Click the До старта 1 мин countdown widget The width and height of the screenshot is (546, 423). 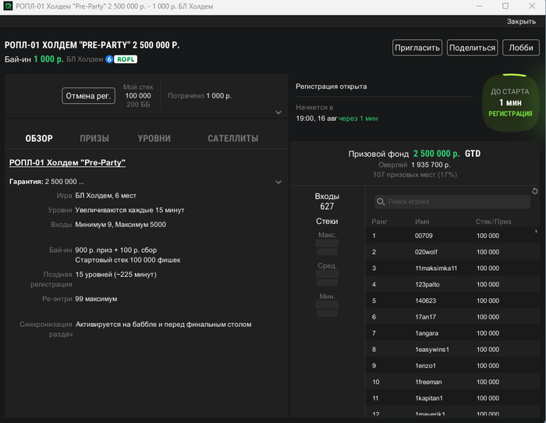pyautogui.click(x=510, y=103)
